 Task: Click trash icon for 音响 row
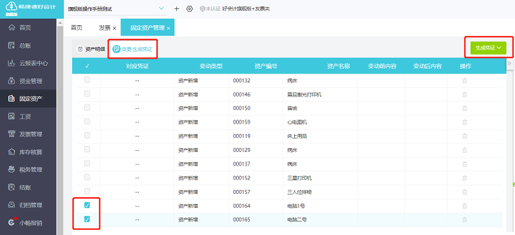click(x=465, y=108)
